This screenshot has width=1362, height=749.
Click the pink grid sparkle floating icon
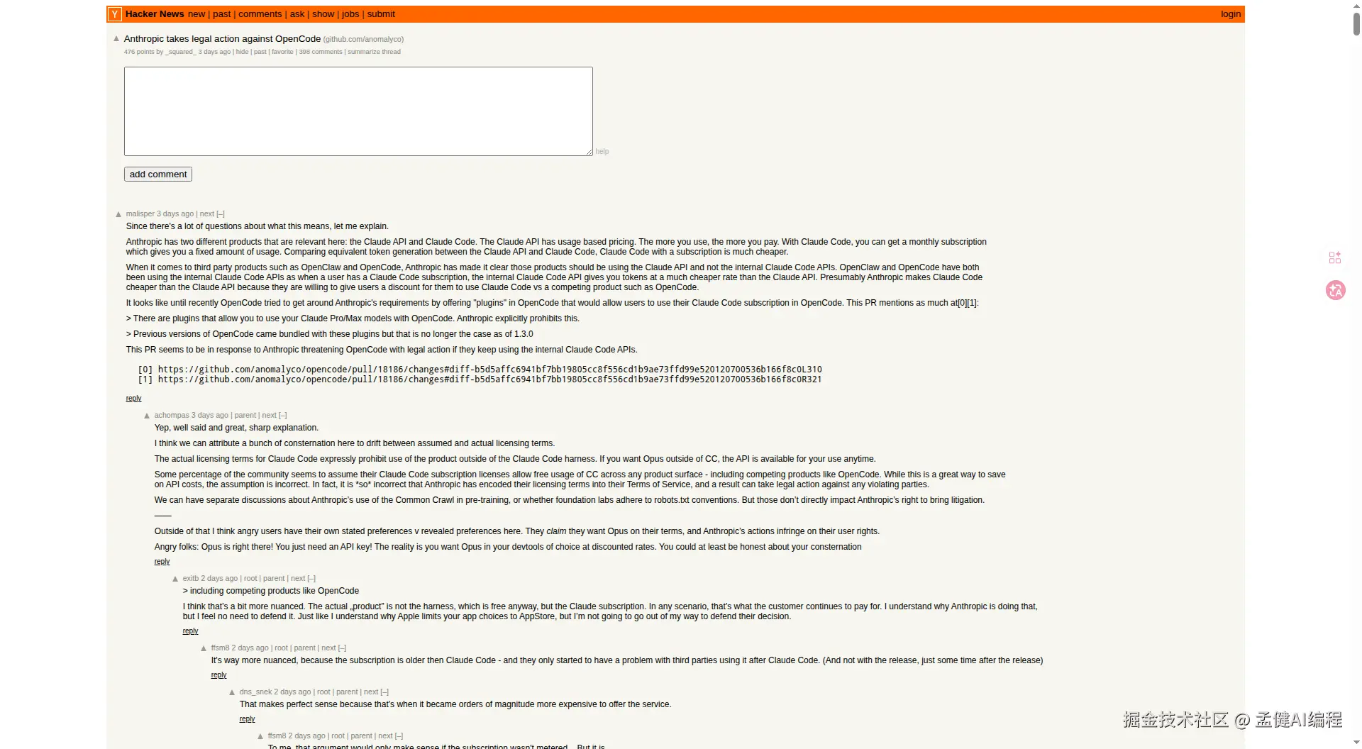point(1335,257)
